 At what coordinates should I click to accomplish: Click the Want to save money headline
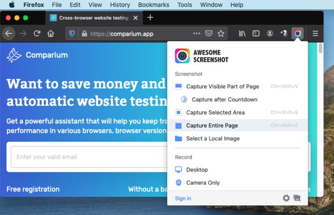tap(86, 92)
